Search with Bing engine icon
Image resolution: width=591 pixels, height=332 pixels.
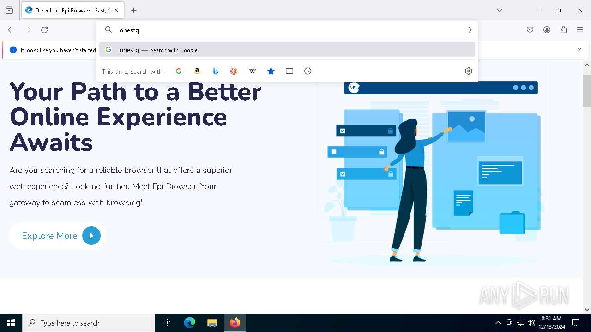click(216, 71)
